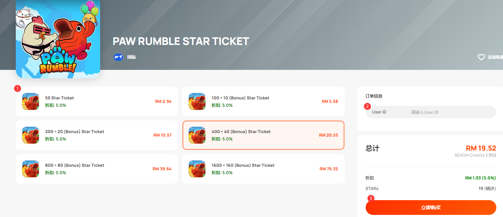Pick the 1600 + 160 (Bonus) Star Ticket
This screenshot has width=503, height=217.
point(263,169)
